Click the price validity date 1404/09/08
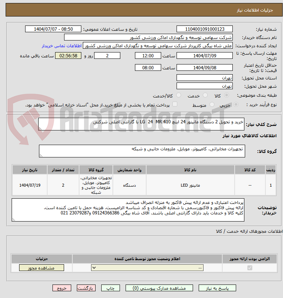The height and width of the screenshot is (298, 283). click(205, 67)
